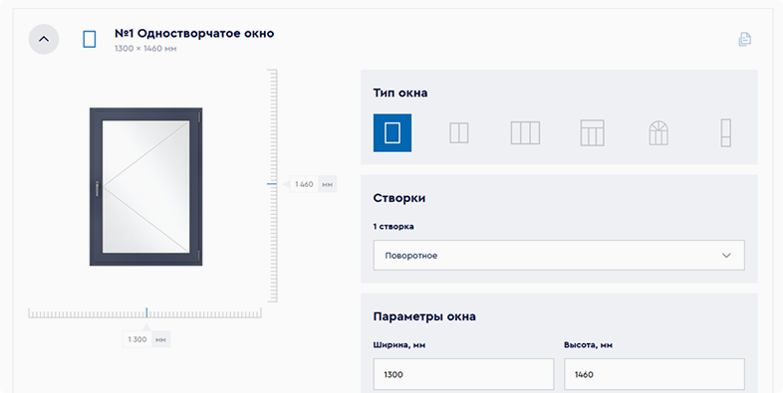Select the three-sash window type
783x393 pixels.
pyautogui.click(x=525, y=133)
